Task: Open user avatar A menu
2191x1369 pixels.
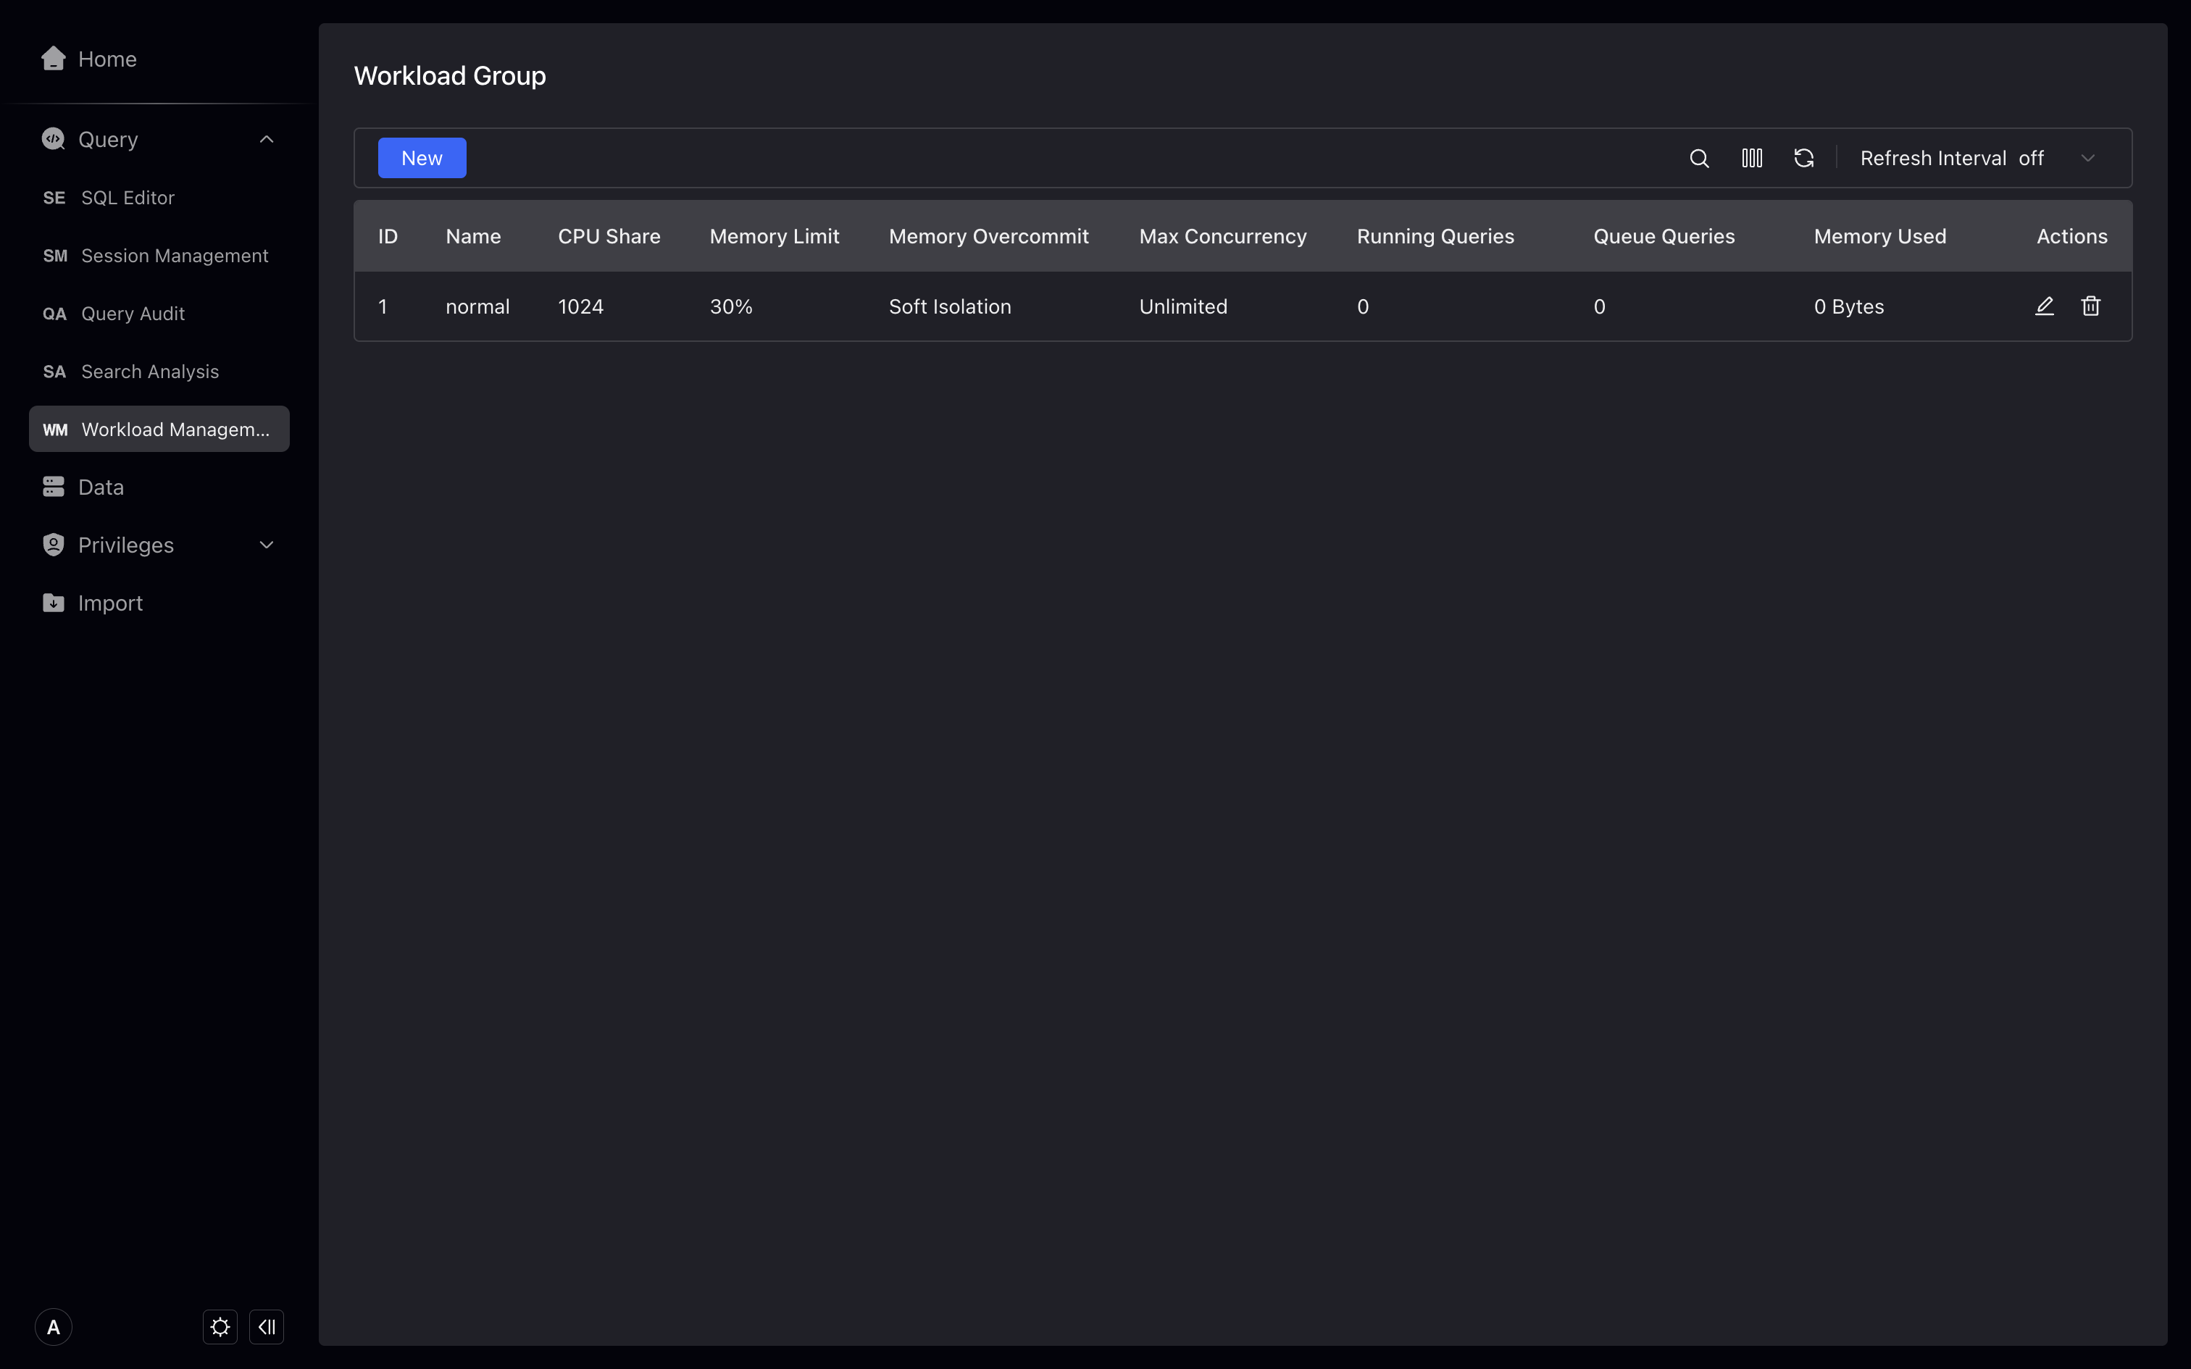Action: (x=54, y=1327)
